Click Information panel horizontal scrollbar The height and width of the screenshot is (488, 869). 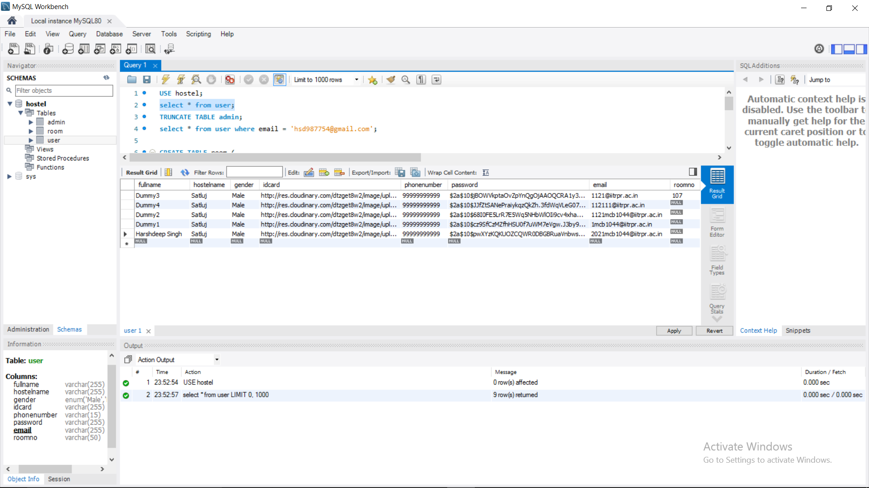(45, 469)
